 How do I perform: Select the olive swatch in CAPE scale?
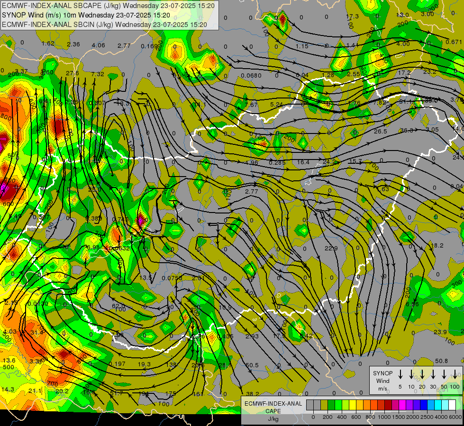324,405
